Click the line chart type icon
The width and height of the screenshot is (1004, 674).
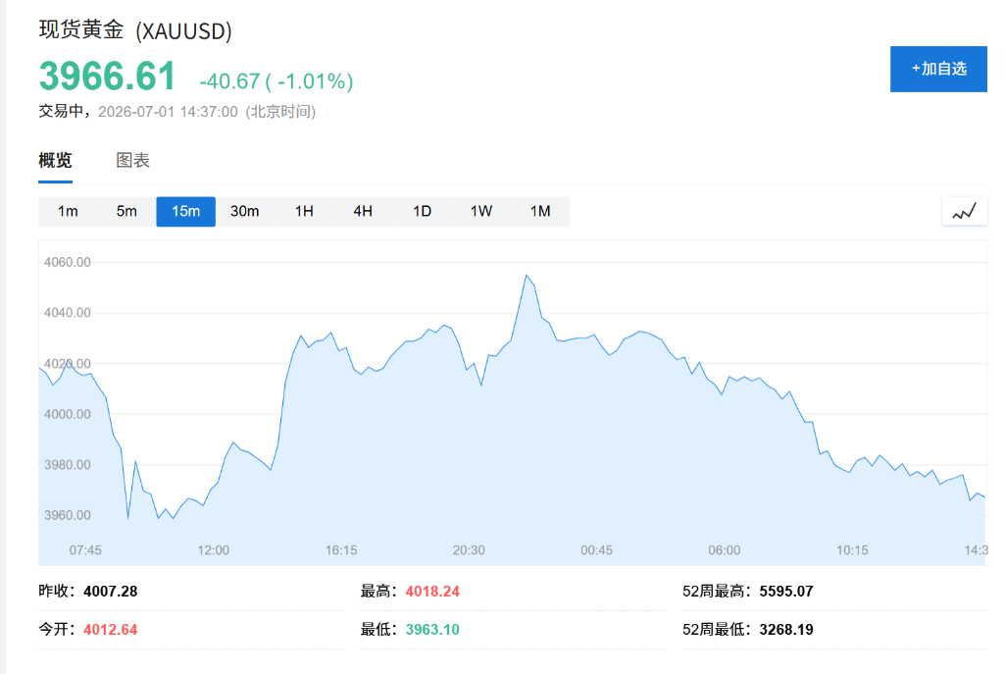(965, 212)
